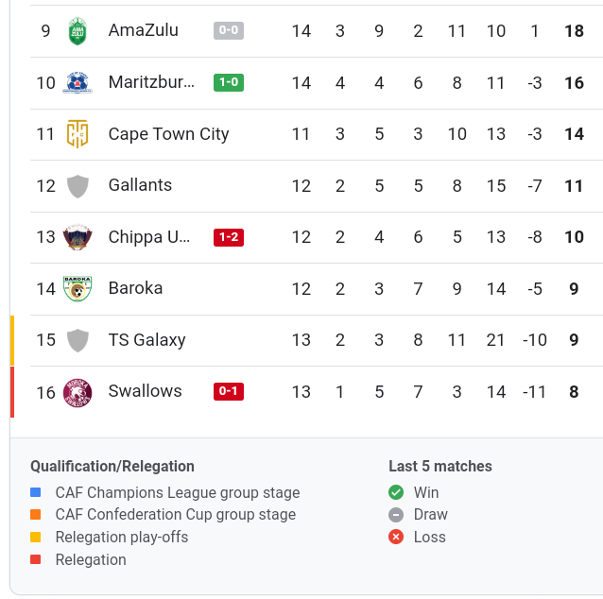Click the Cape Town City gold crest

[78, 134]
